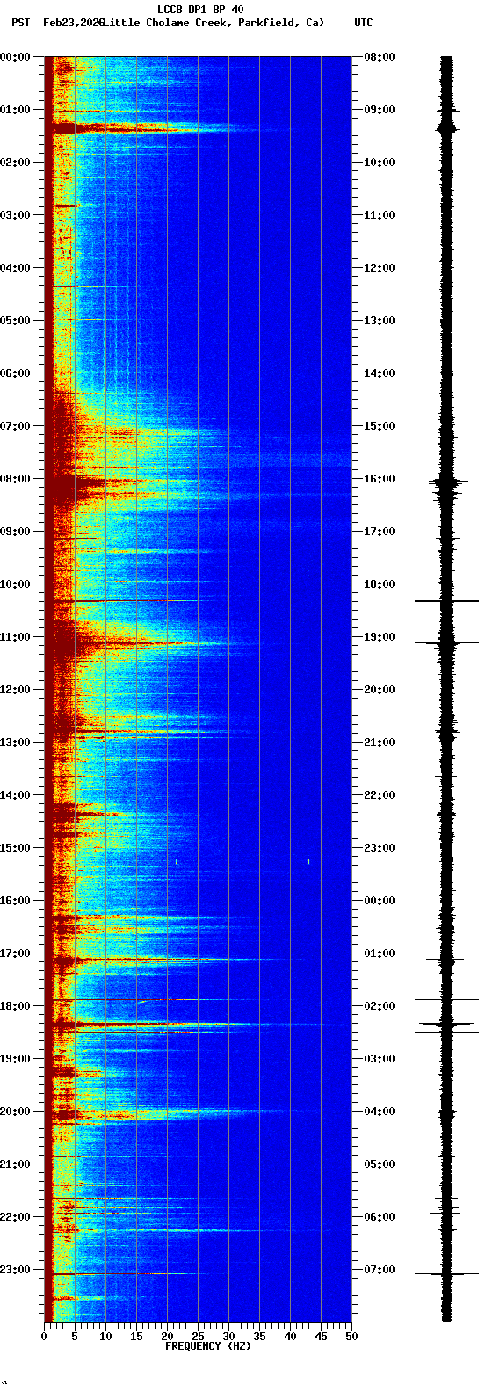485x1392 pixels.
Task: Click the frequency axis tick label '40'
Action: pyautogui.click(x=290, y=1337)
